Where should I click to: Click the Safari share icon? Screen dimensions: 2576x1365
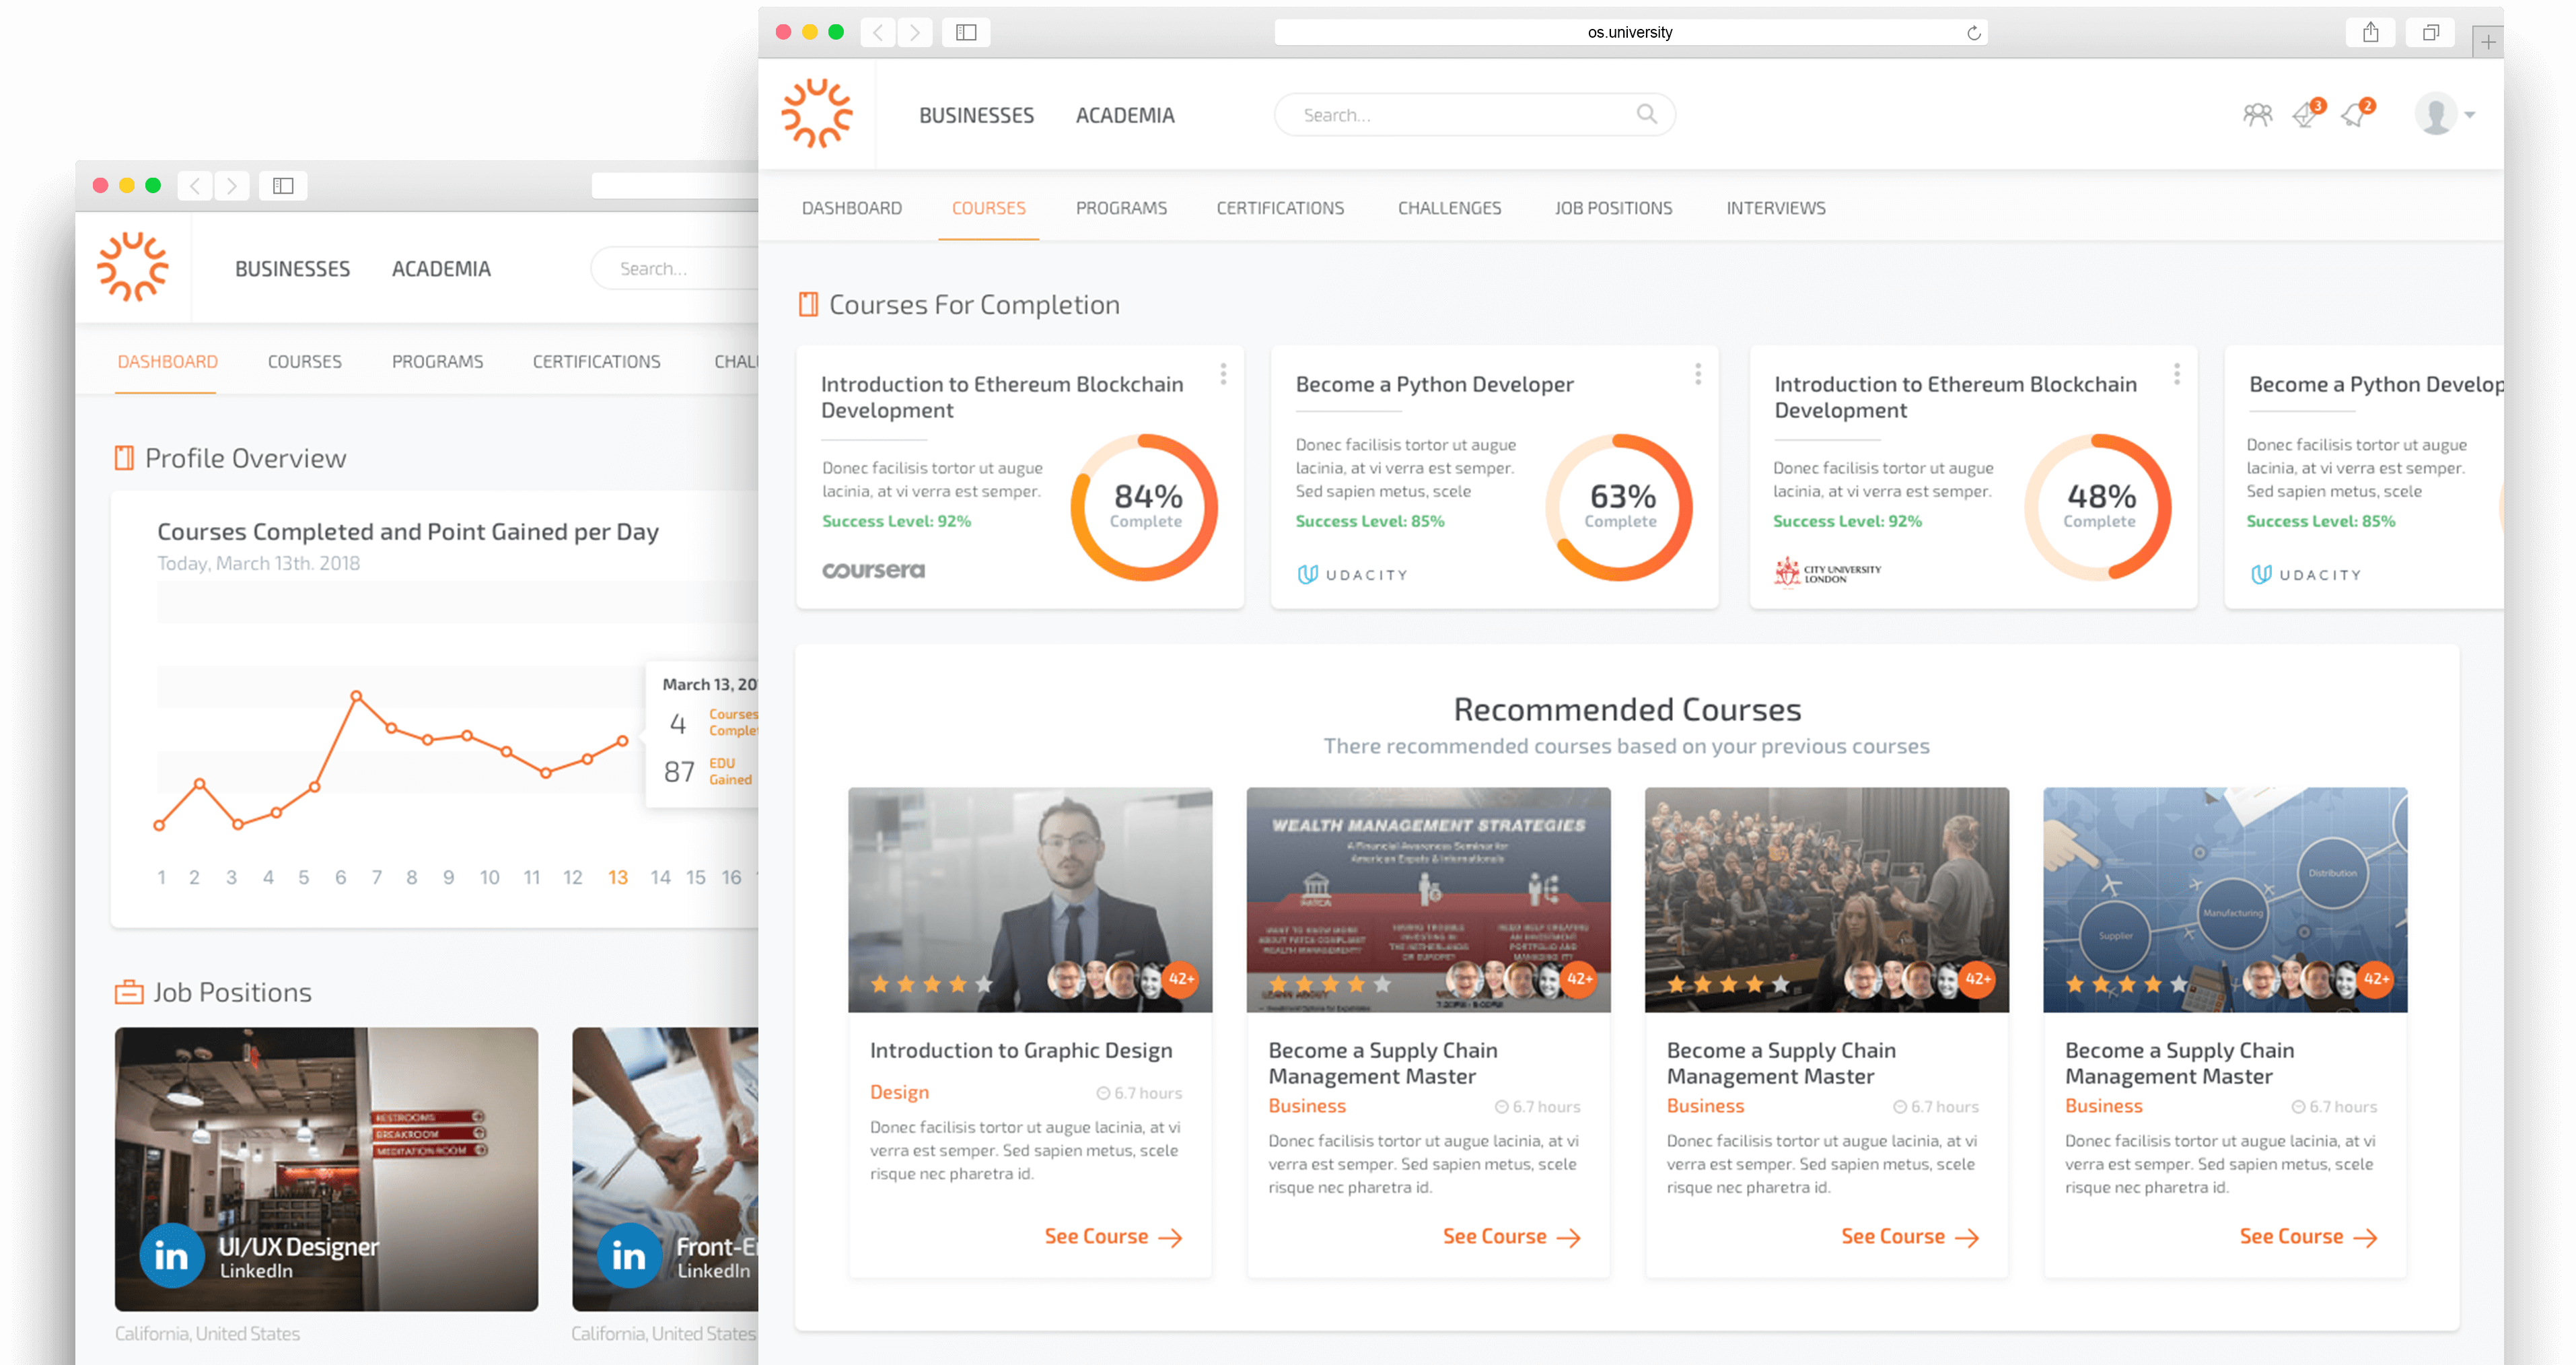(2370, 32)
